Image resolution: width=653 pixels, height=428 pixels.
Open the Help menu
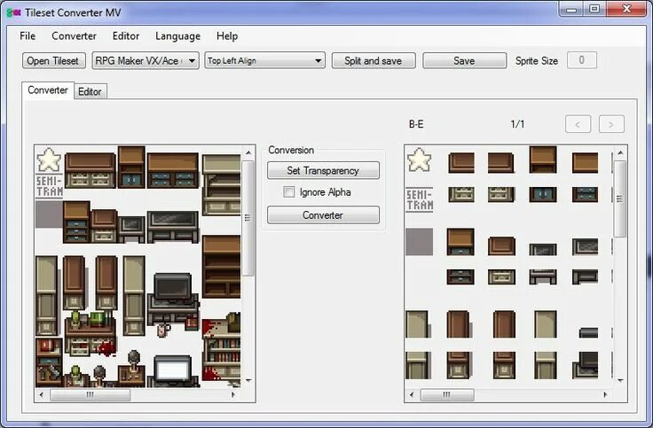[x=227, y=36]
